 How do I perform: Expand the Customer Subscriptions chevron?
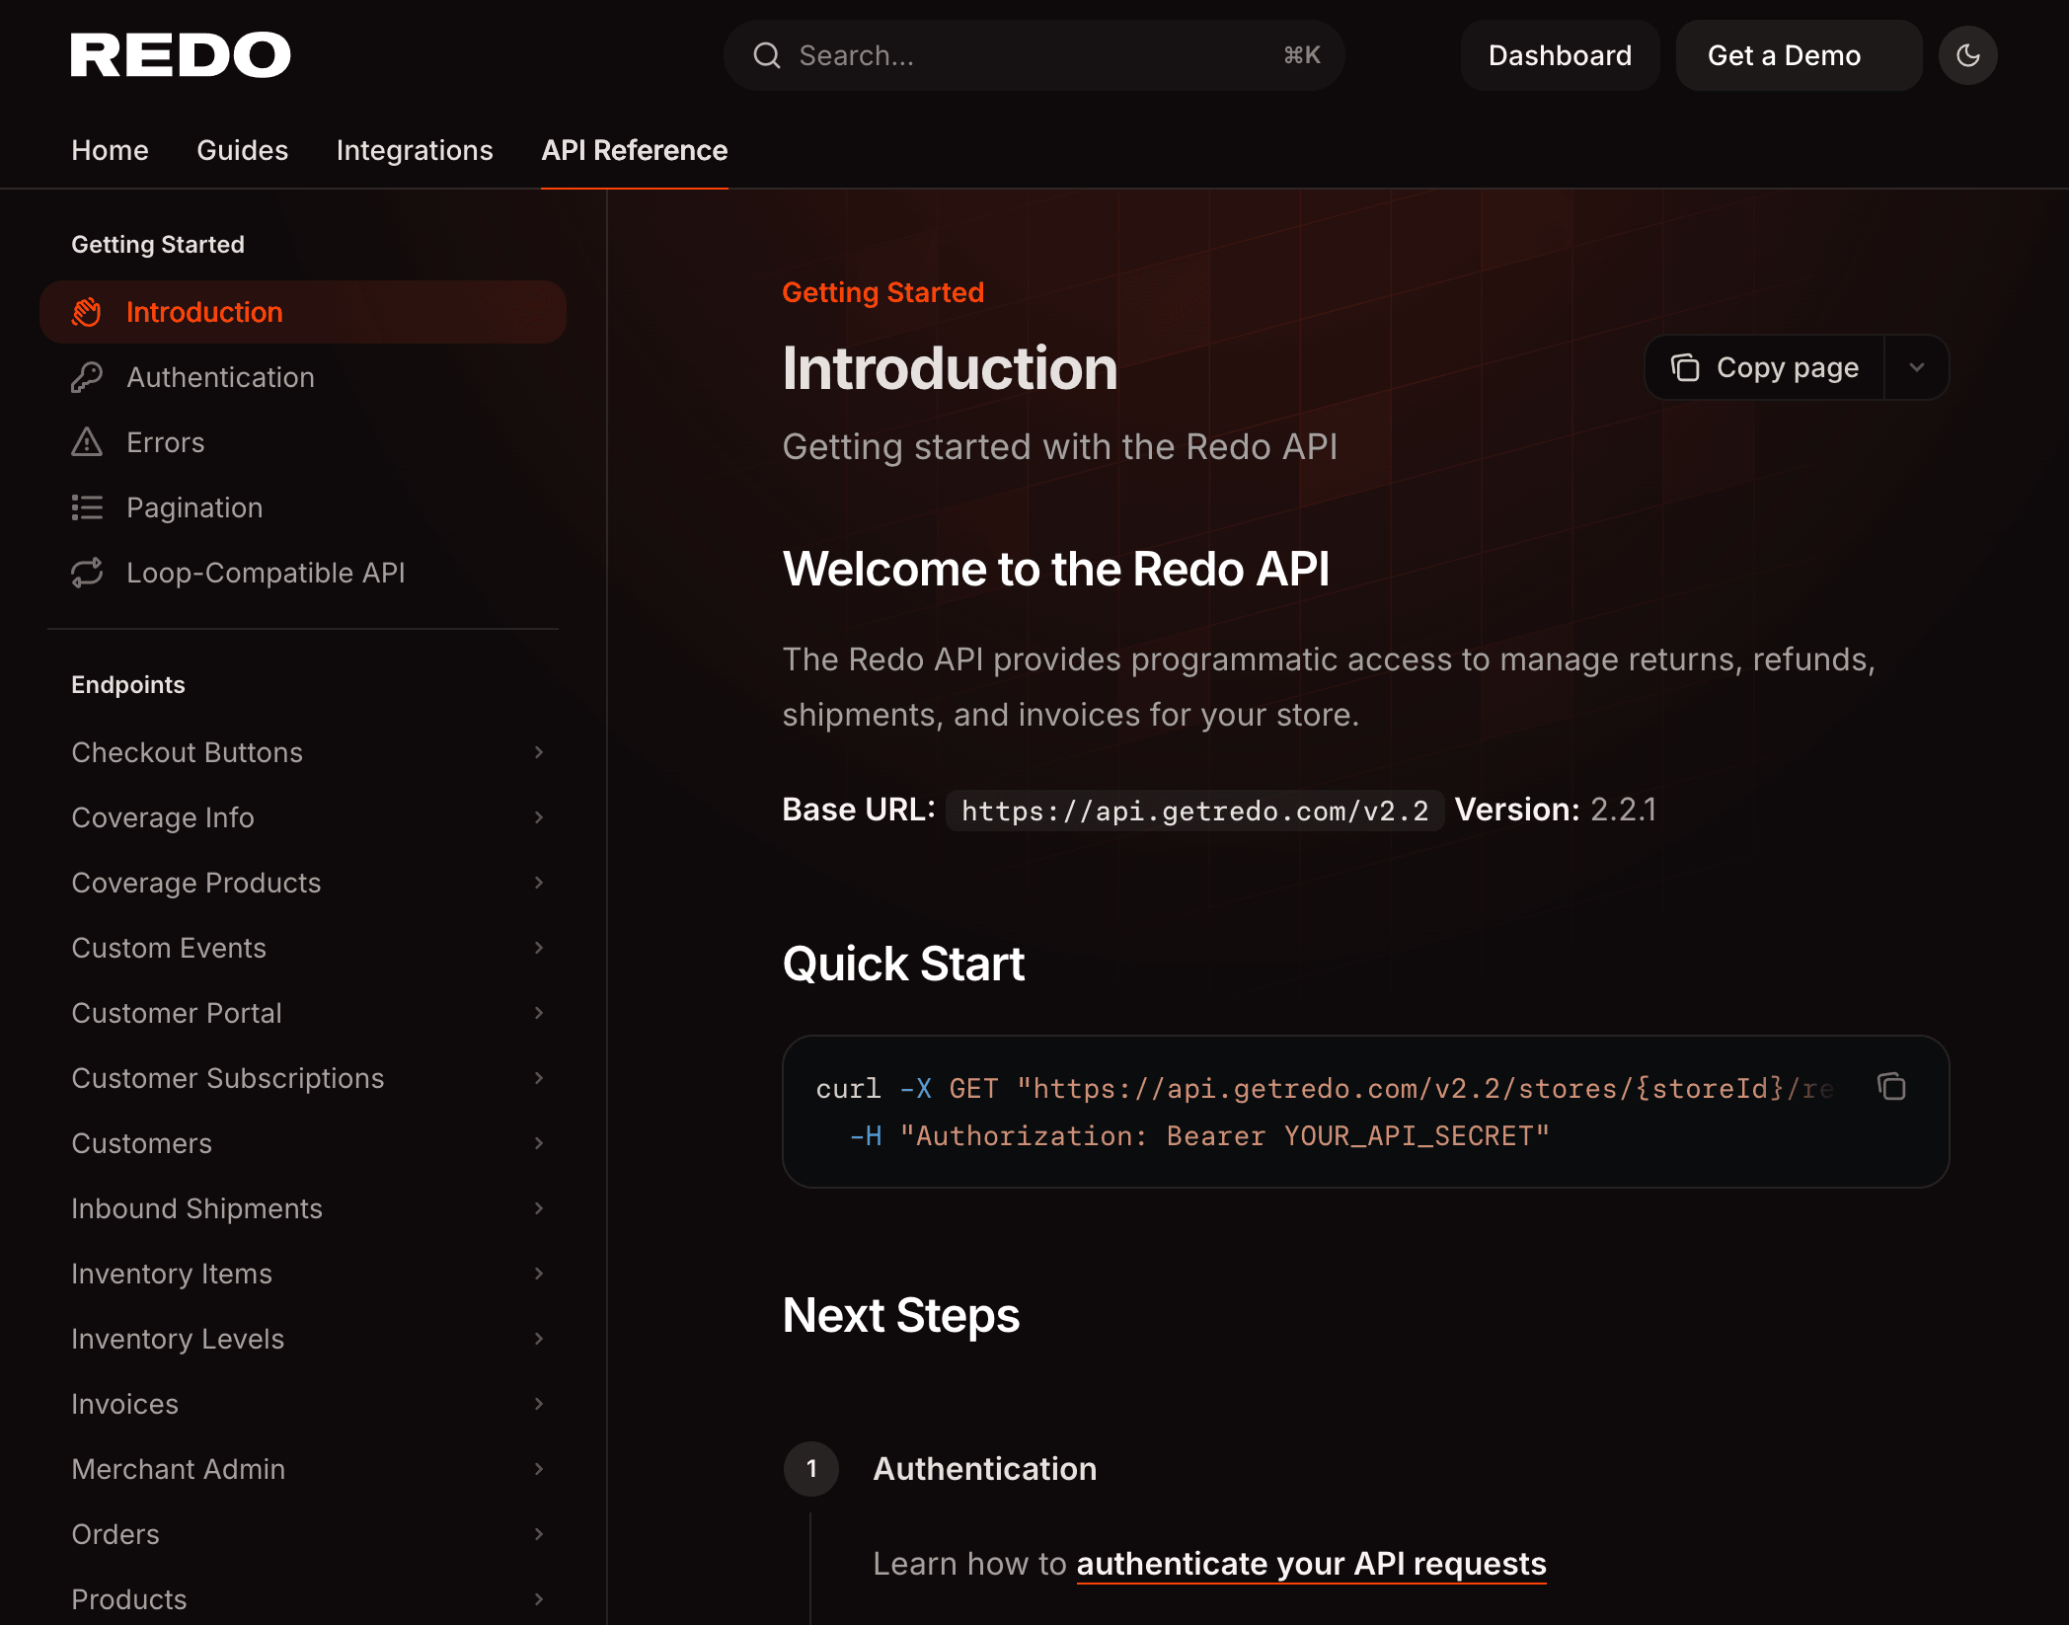coord(539,1078)
